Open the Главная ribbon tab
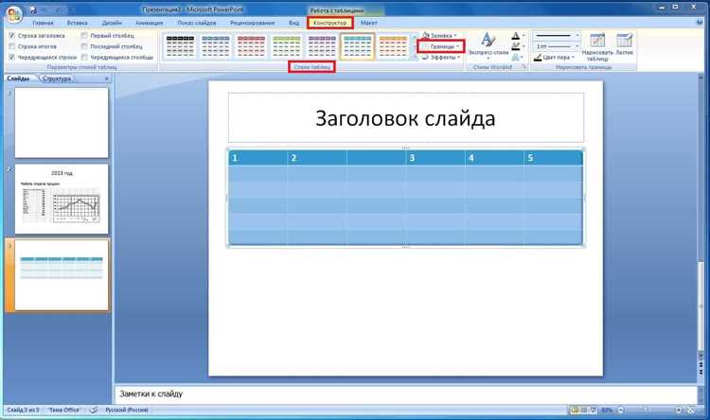 pyautogui.click(x=43, y=23)
